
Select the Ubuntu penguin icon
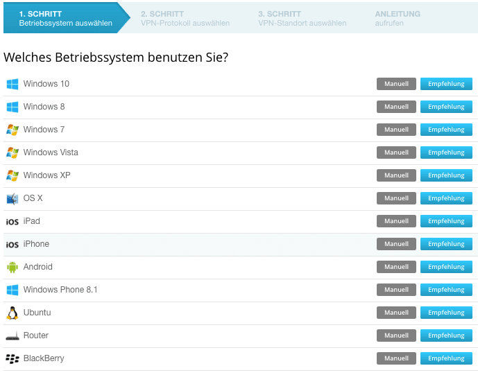click(x=12, y=313)
